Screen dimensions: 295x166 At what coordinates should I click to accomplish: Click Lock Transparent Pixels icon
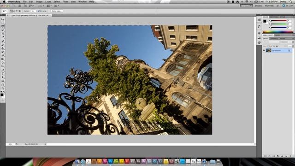pyautogui.click(x=268, y=46)
